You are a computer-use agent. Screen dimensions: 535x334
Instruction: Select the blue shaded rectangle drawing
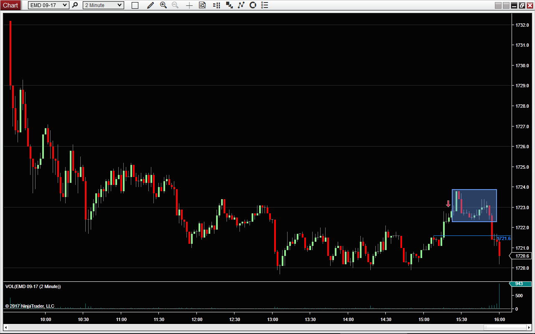point(474,205)
